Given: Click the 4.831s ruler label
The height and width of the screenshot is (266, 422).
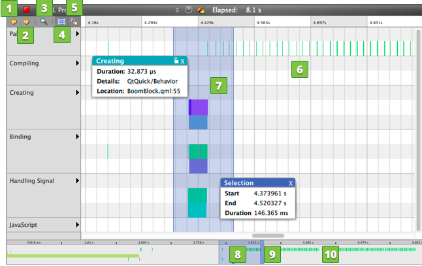Looking at the screenshot, I should pos(376,23).
